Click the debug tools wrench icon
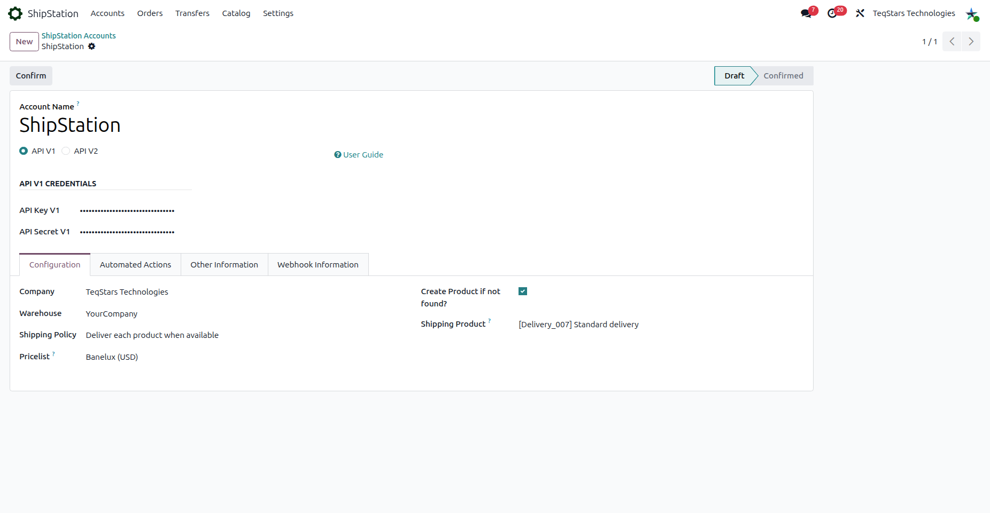 860,13
